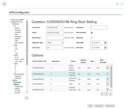Viewport: 133px width, 109px height.
Task: Delete the Cathedral Solitaire option row
Action: click(108, 79)
